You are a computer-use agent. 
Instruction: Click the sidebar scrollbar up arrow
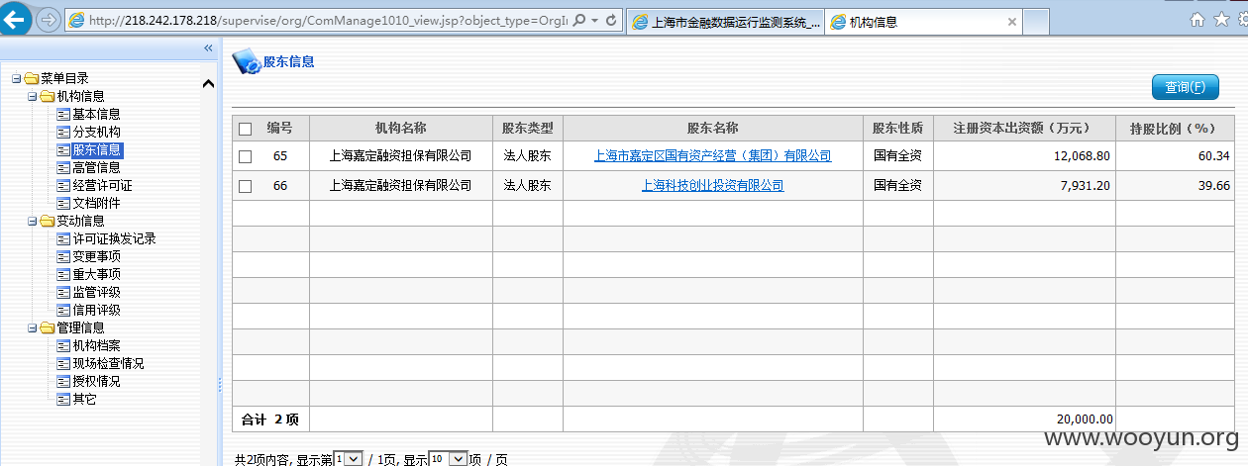pyautogui.click(x=209, y=84)
